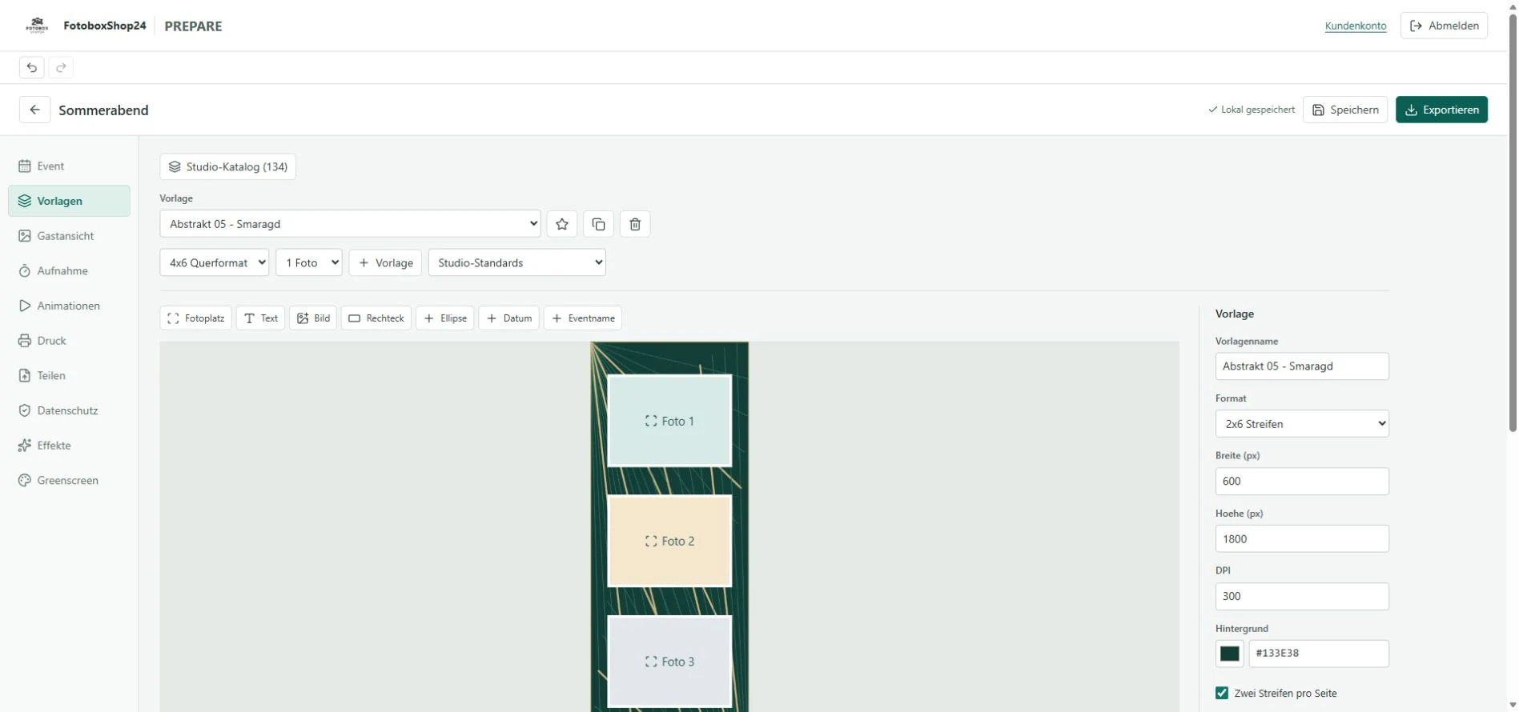Open Gastansicht in the sidebar
Screen dimensions: 1519x712
[x=69, y=236]
